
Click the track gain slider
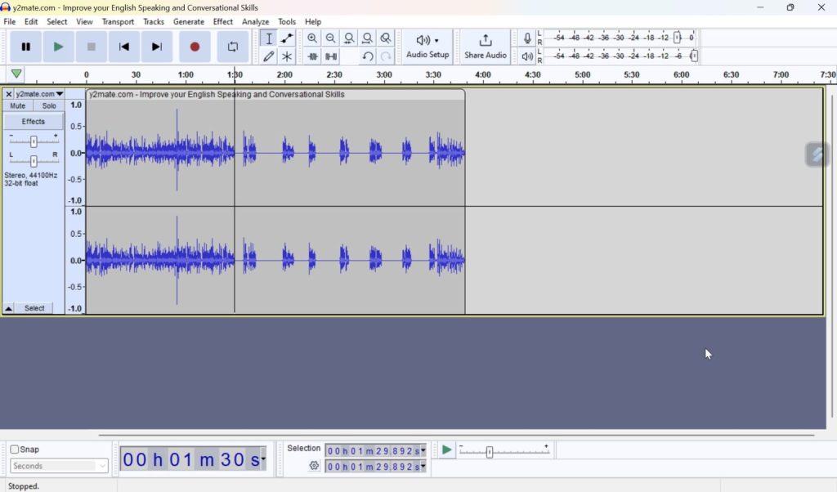[33, 139]
